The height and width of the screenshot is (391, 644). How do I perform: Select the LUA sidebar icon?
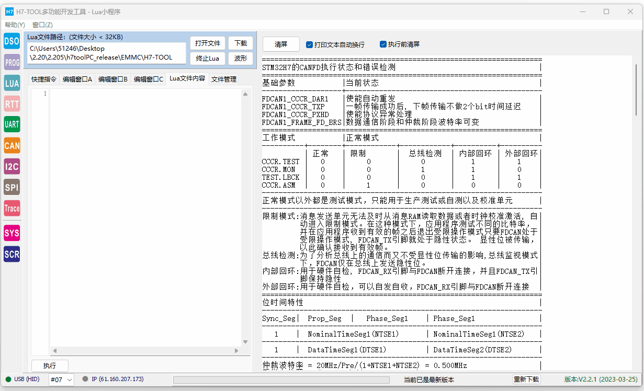coord(12,83)
